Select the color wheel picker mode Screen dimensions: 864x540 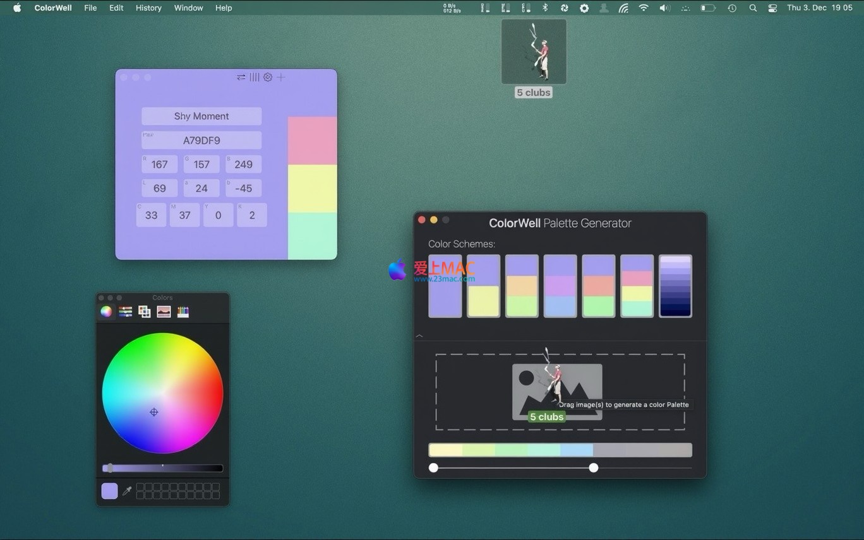(x=106, y=312)
